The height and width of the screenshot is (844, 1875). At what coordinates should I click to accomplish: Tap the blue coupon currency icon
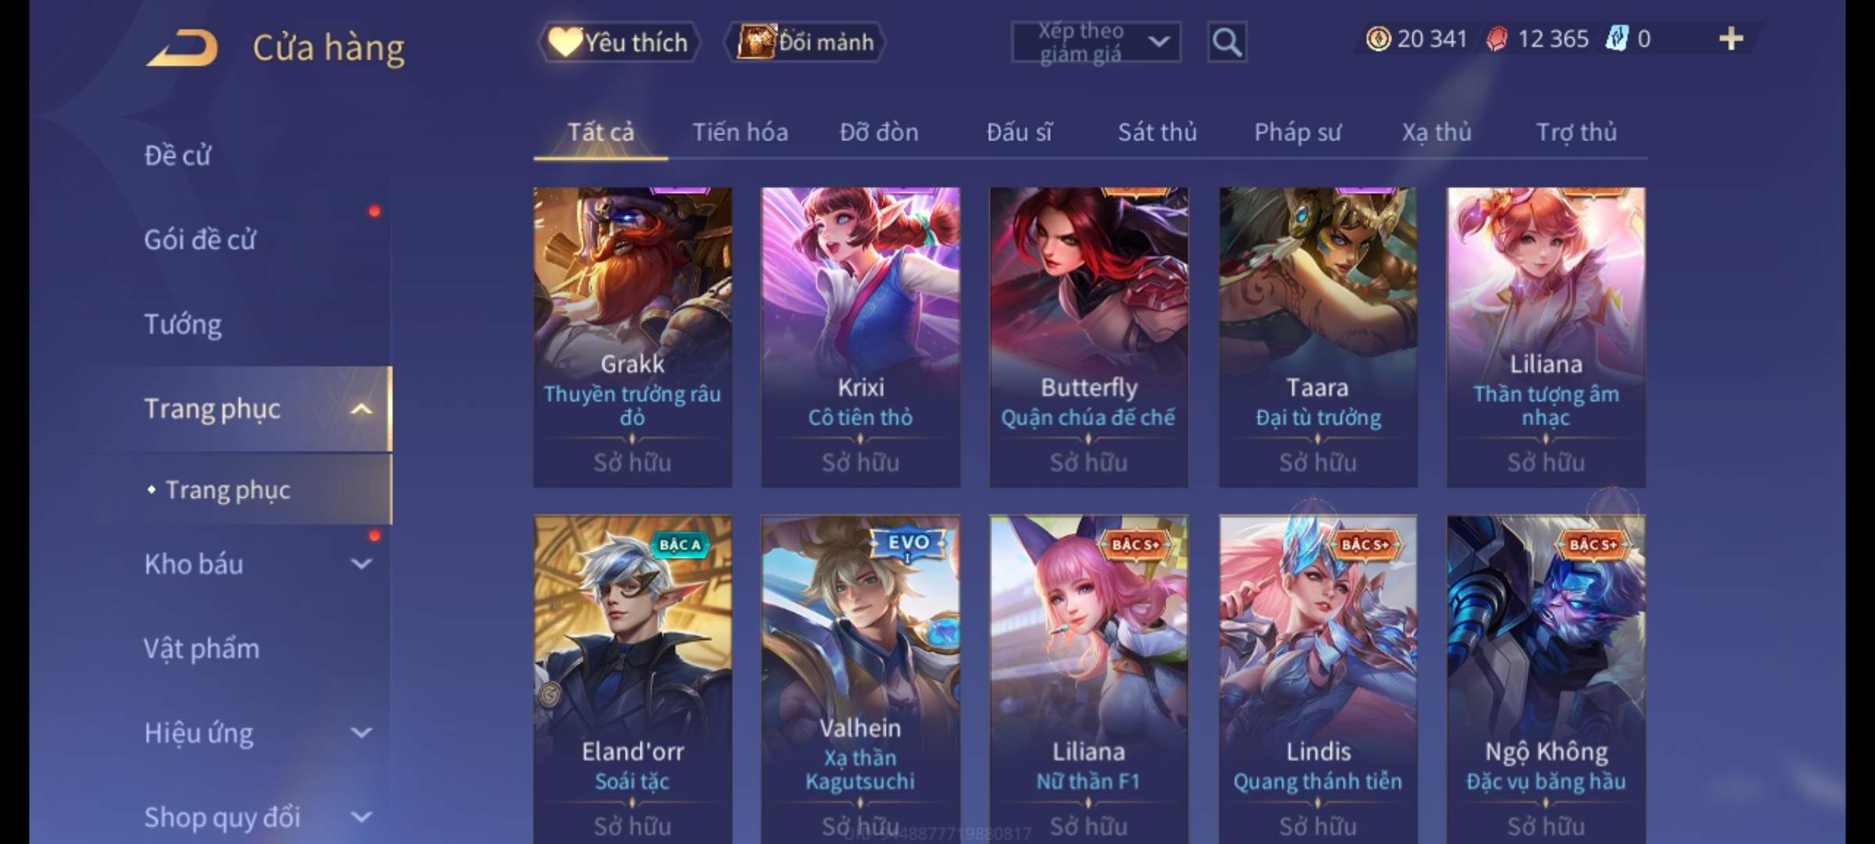coord(1616,39)
